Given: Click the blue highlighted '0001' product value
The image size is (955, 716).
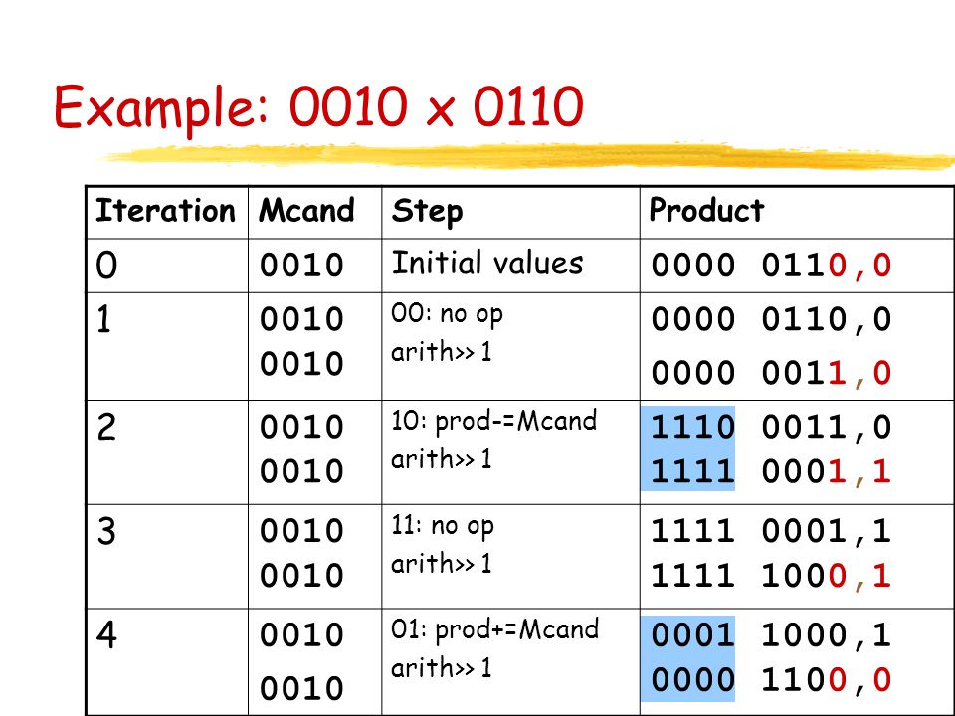Looking at the screenshot, I should [692, 635].
